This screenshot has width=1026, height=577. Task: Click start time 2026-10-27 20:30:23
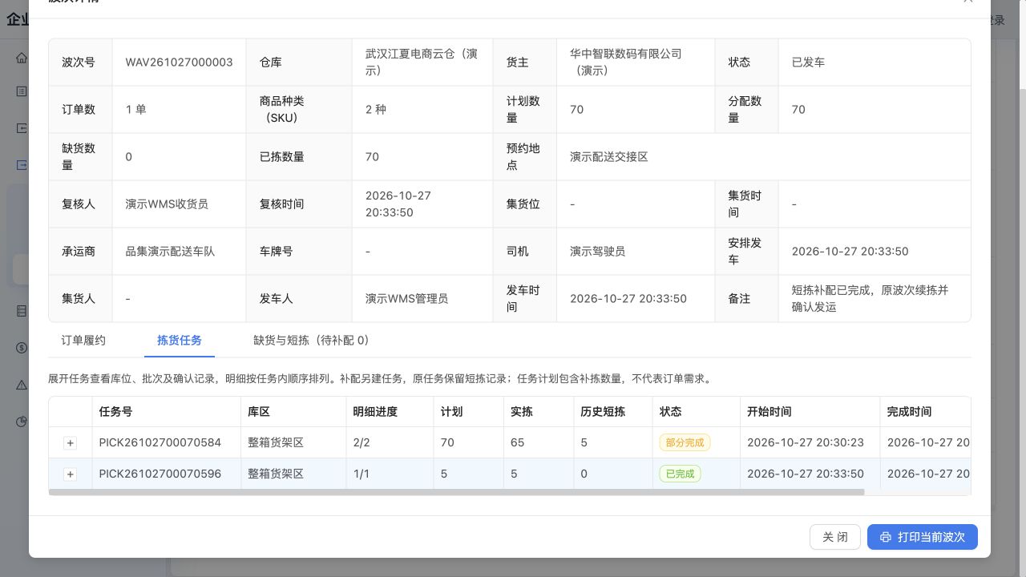point(806,442)
